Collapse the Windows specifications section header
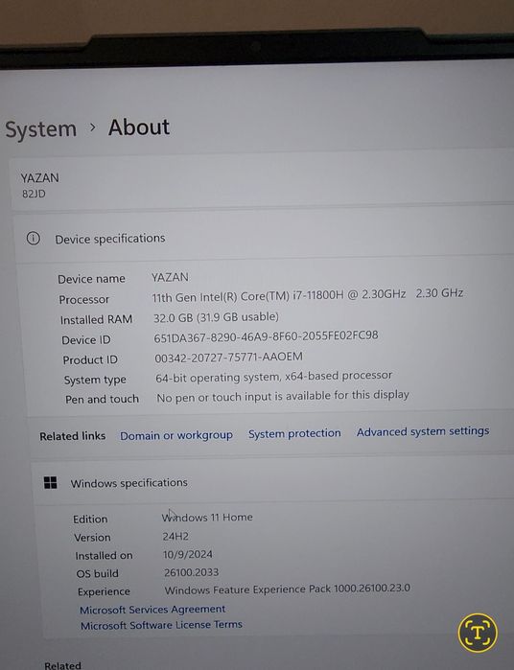 pyautogui.click(x=271, y=482)
